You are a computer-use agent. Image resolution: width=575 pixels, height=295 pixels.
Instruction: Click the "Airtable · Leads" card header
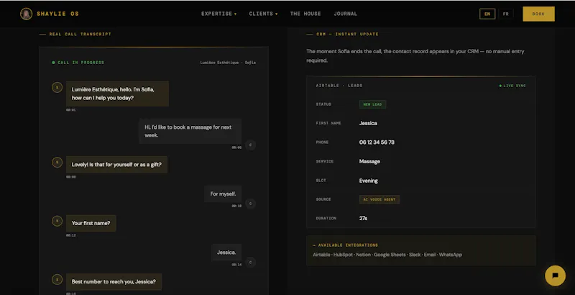(x=339, y=86)
